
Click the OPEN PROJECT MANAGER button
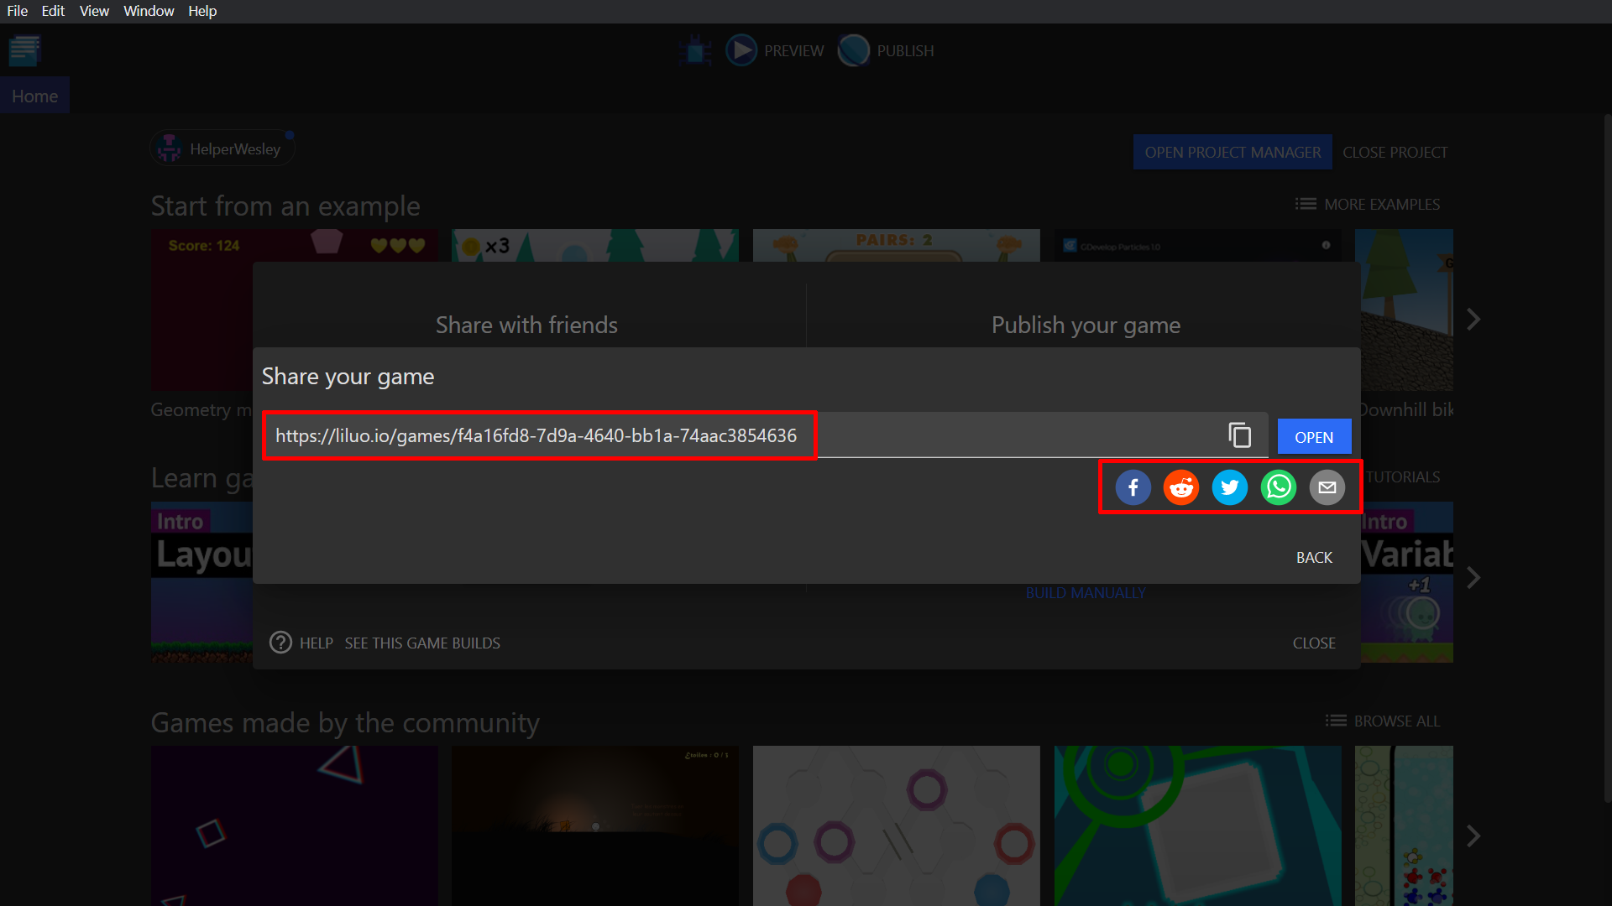(1231, 152)
